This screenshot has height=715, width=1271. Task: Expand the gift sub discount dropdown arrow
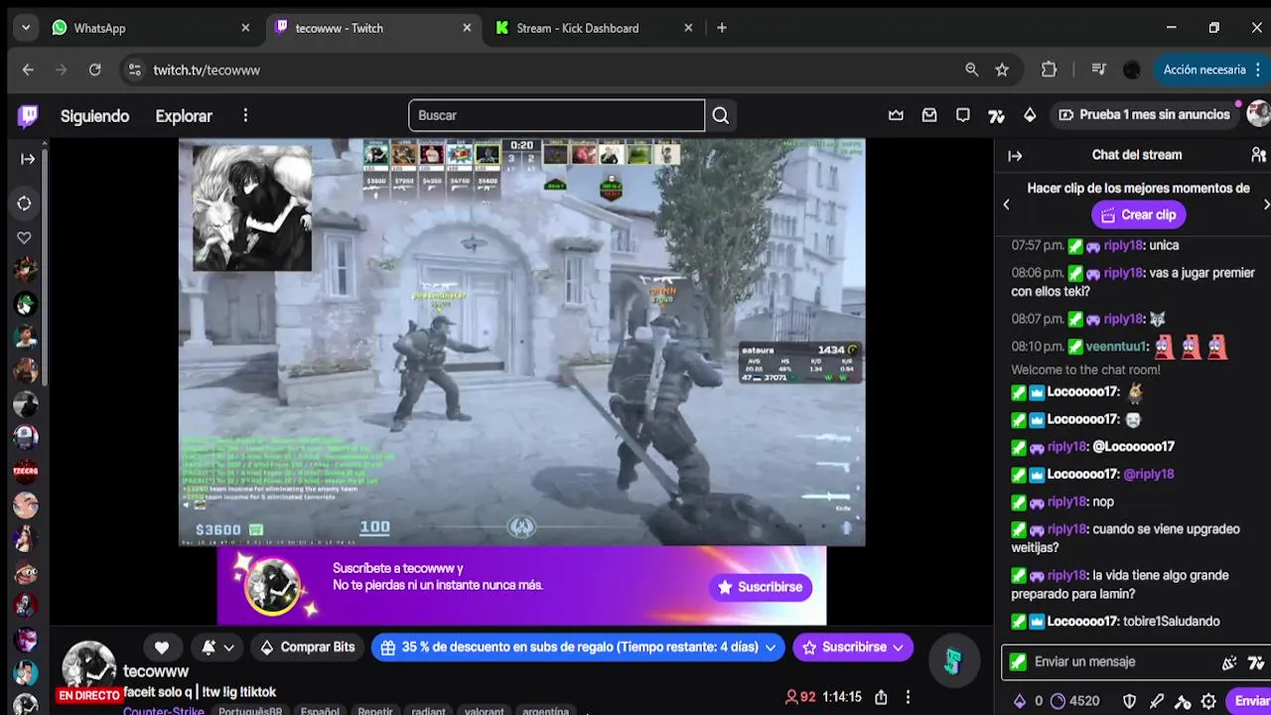tap(770, 647)
